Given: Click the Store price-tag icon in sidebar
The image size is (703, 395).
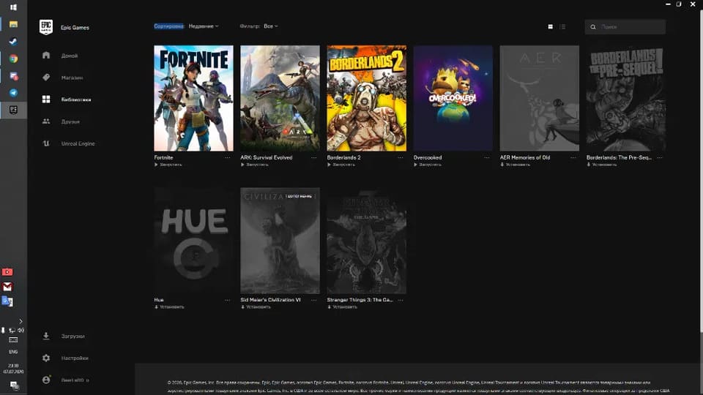Looking at the screenshot, I should coord(46,78).
